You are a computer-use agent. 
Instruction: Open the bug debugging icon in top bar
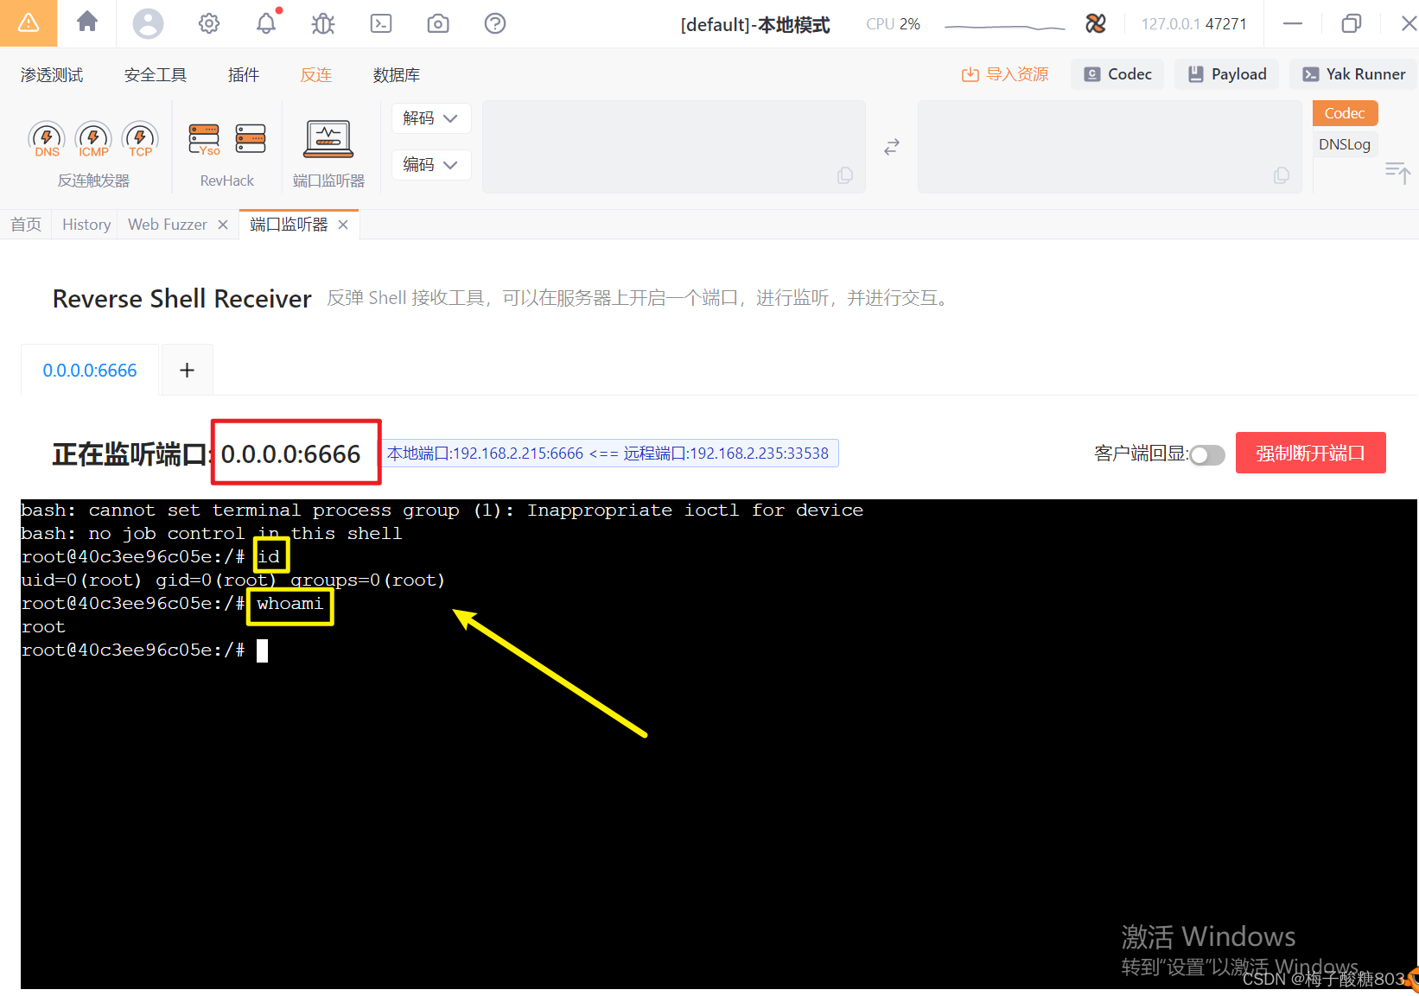coord(322,23)
